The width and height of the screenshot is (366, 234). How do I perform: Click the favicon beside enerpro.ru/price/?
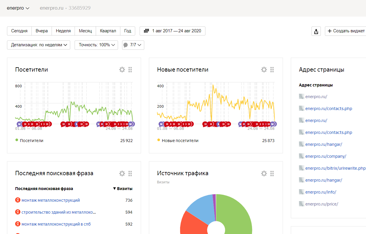tap(302, 204)
